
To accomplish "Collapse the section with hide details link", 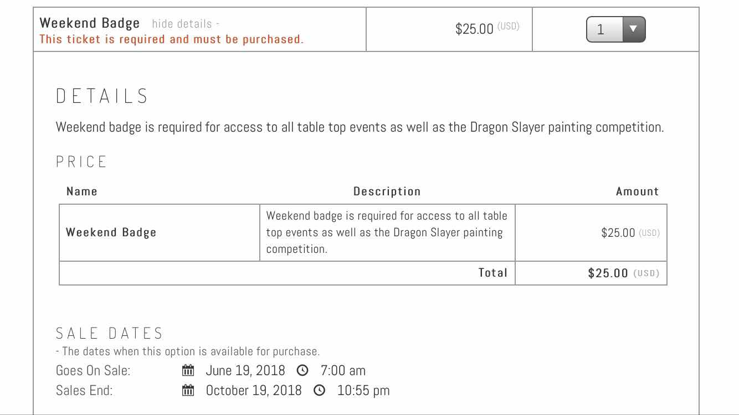I will click(185, 24).
